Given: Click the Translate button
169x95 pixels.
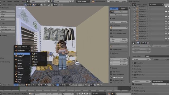Looking at the screenshot, I should 7,11.
